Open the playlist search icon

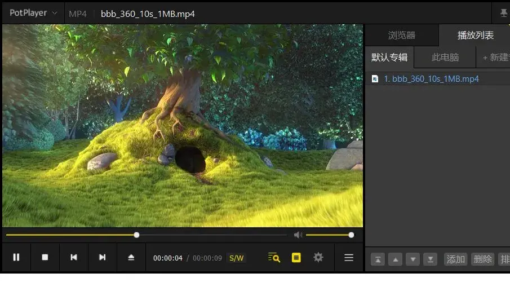pos(274,258)
